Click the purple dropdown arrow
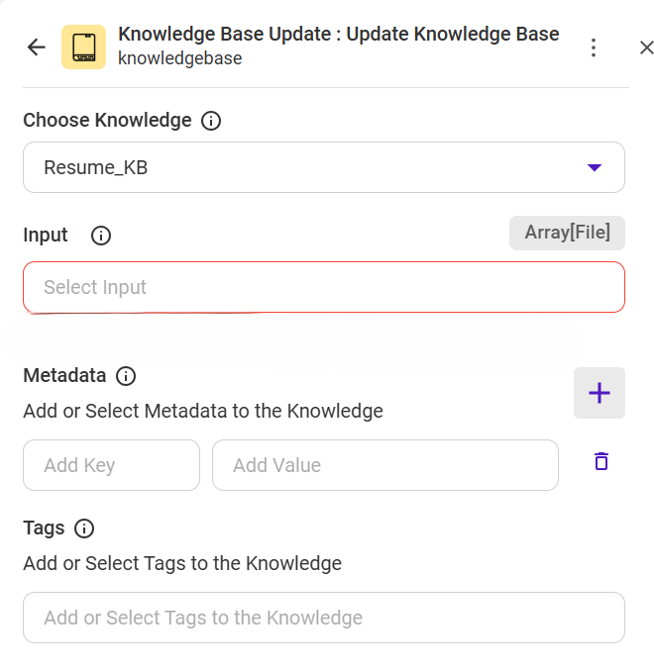Image resolution: width=654 pixels, height=672 pixels. coord(595,167)
